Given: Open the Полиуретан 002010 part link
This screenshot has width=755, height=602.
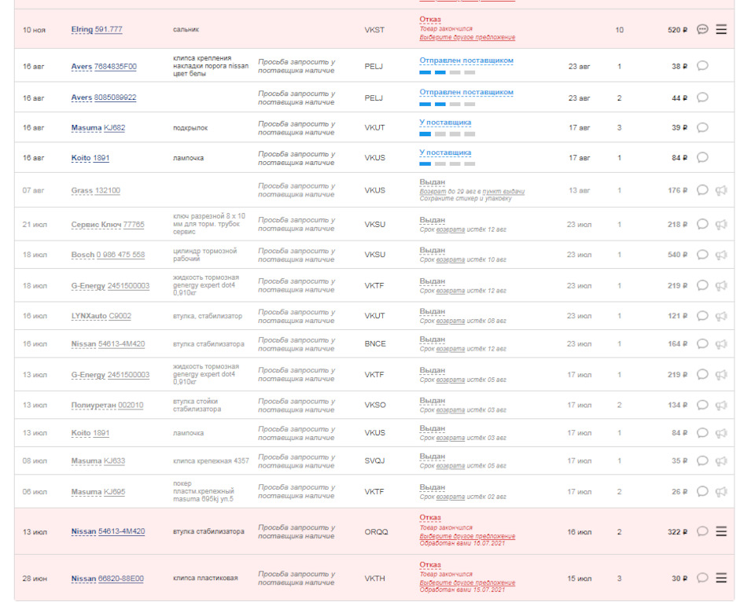Looking at the screenshot, I should click(x=108, y=406).
